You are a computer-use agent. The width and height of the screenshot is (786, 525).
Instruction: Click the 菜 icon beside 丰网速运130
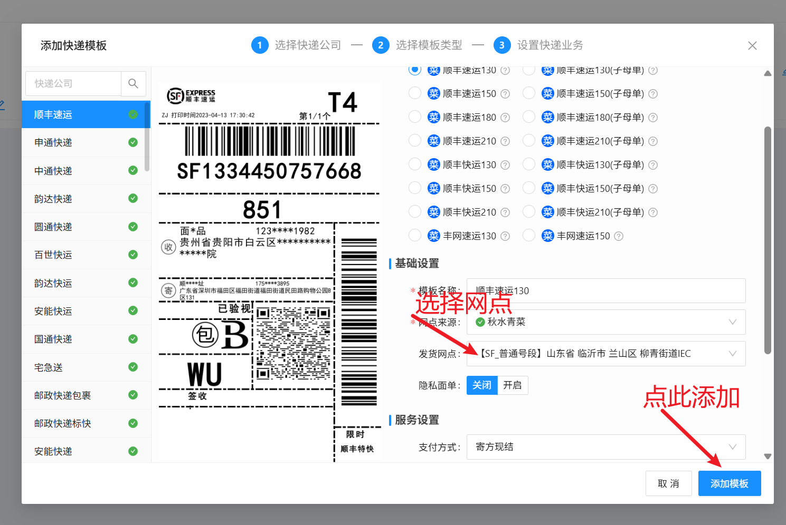[434, 236]
